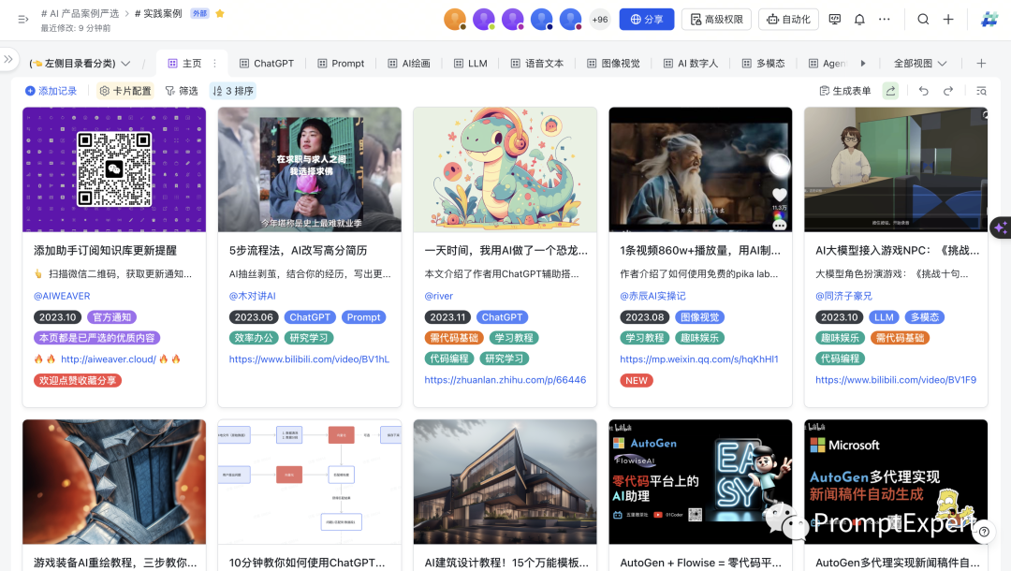This screenshot has width=1011, height=571.
Task: Open 卡片配置 card settings
Action: pos(125,91)
